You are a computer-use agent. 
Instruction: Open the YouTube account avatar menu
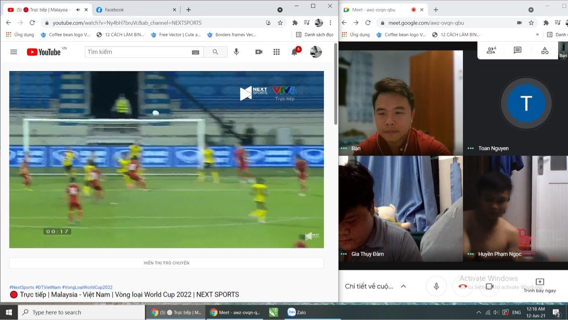point(316,52)
